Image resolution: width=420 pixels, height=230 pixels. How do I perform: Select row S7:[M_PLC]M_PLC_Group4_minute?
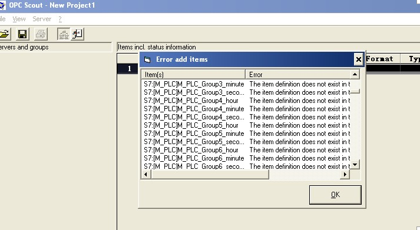pos(246,109)
